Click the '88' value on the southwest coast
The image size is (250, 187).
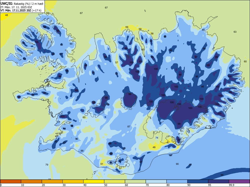point(82,151)
